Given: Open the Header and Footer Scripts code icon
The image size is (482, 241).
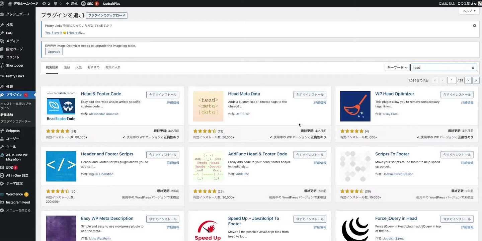Looking at the screenshot, I should (61, 166).
